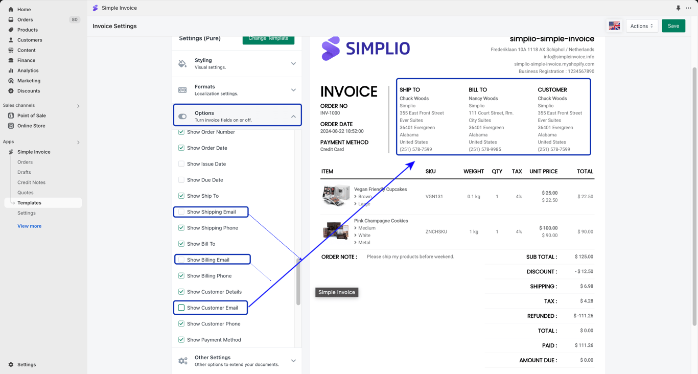Open the Actions dropdown
The image size is (698, 374).
click(x=642, y=26)
